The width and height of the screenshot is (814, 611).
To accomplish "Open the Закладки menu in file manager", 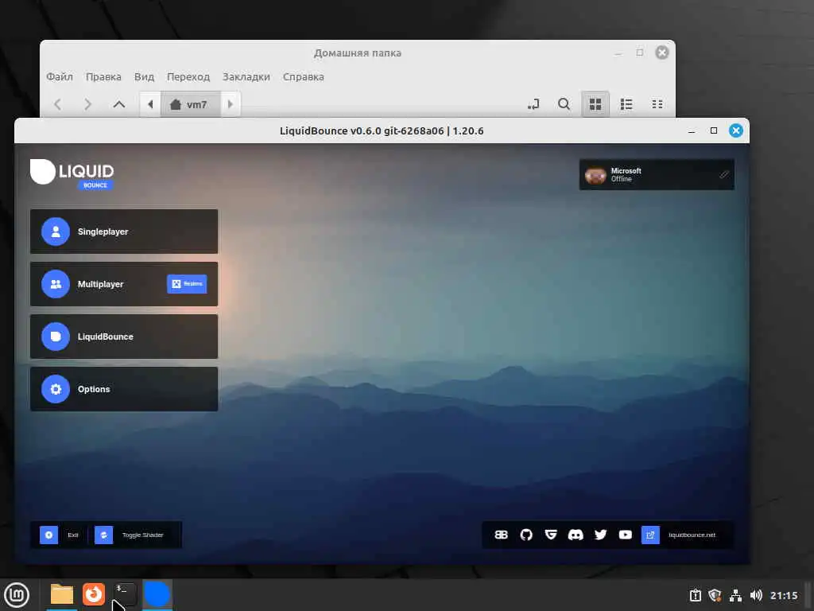I will coord(246,77).
